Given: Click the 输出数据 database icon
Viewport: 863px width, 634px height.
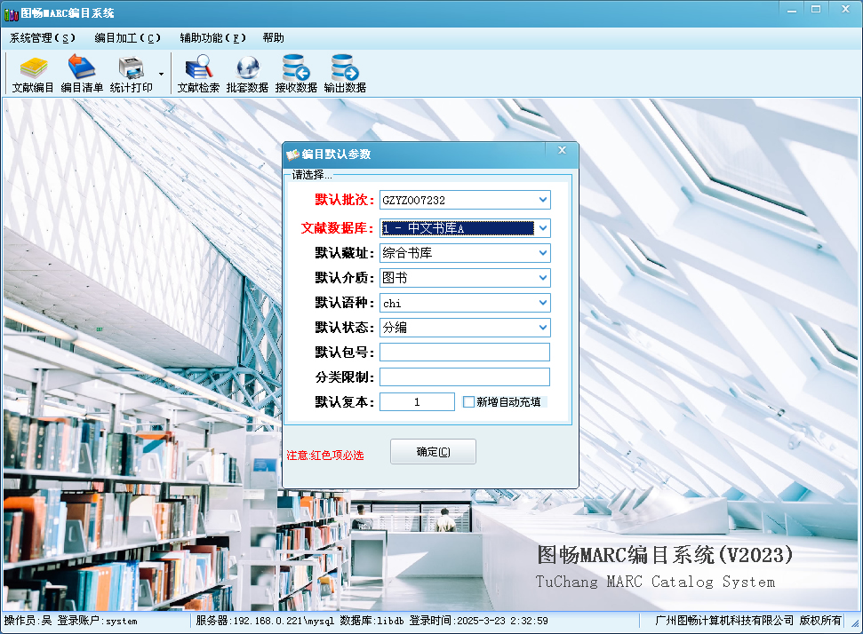Looking at the screenshot, I should coord(345,68).
